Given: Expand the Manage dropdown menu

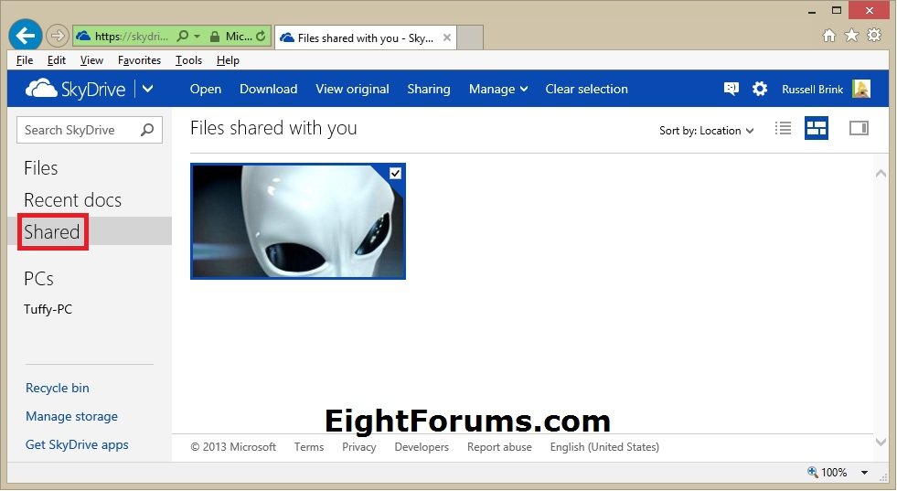Looking at the screenshot, I should 498,89.
